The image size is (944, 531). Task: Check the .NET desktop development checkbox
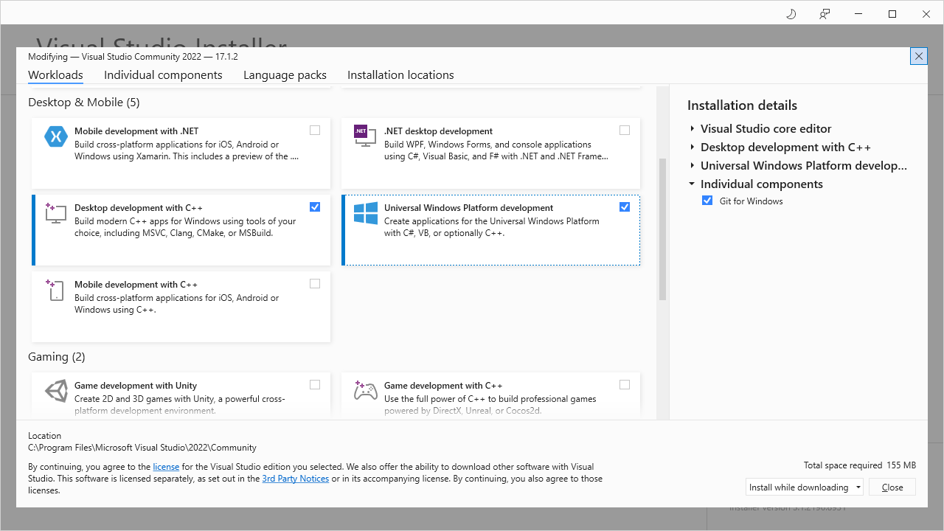click(625, 131)
